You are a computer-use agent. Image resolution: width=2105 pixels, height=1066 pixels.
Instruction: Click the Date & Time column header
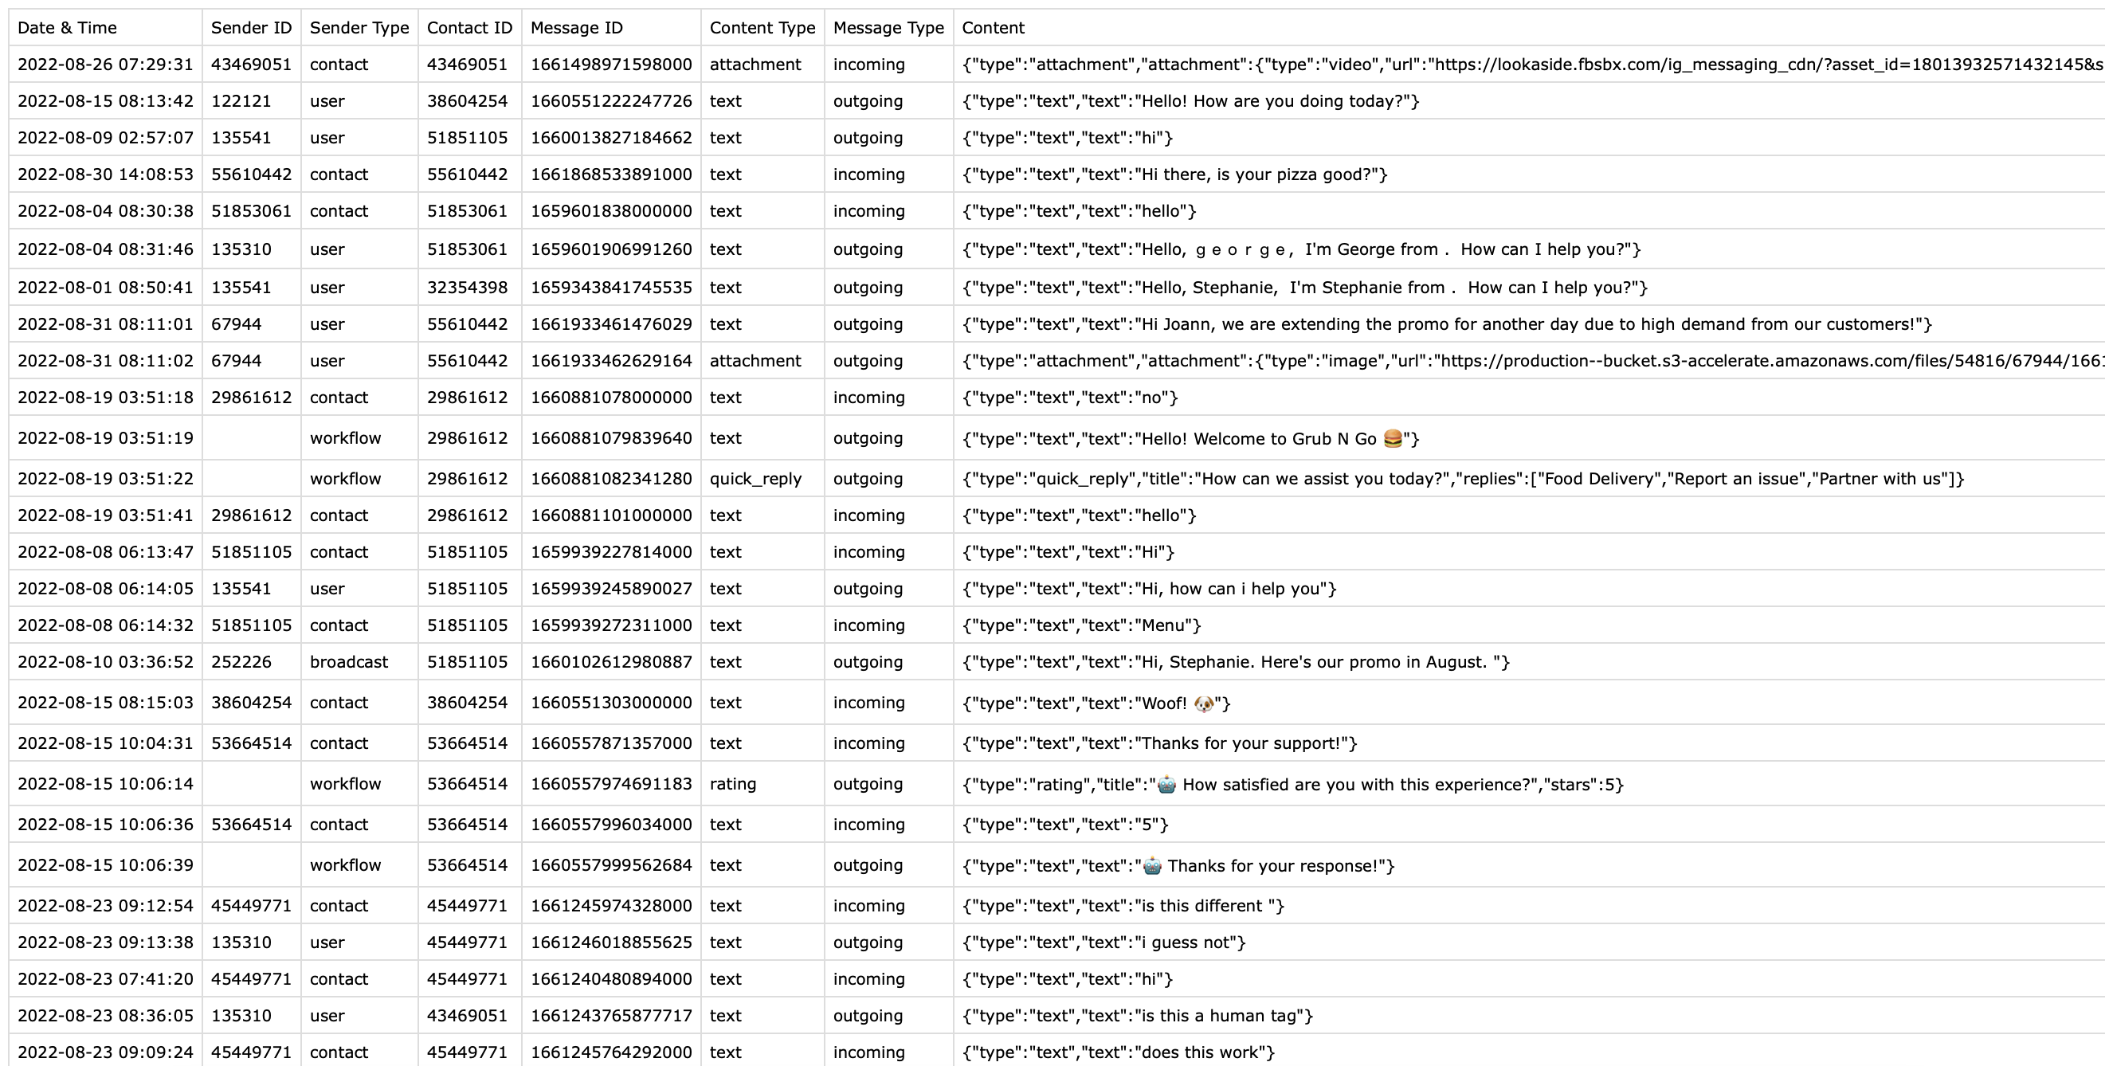tap(67, 28)
